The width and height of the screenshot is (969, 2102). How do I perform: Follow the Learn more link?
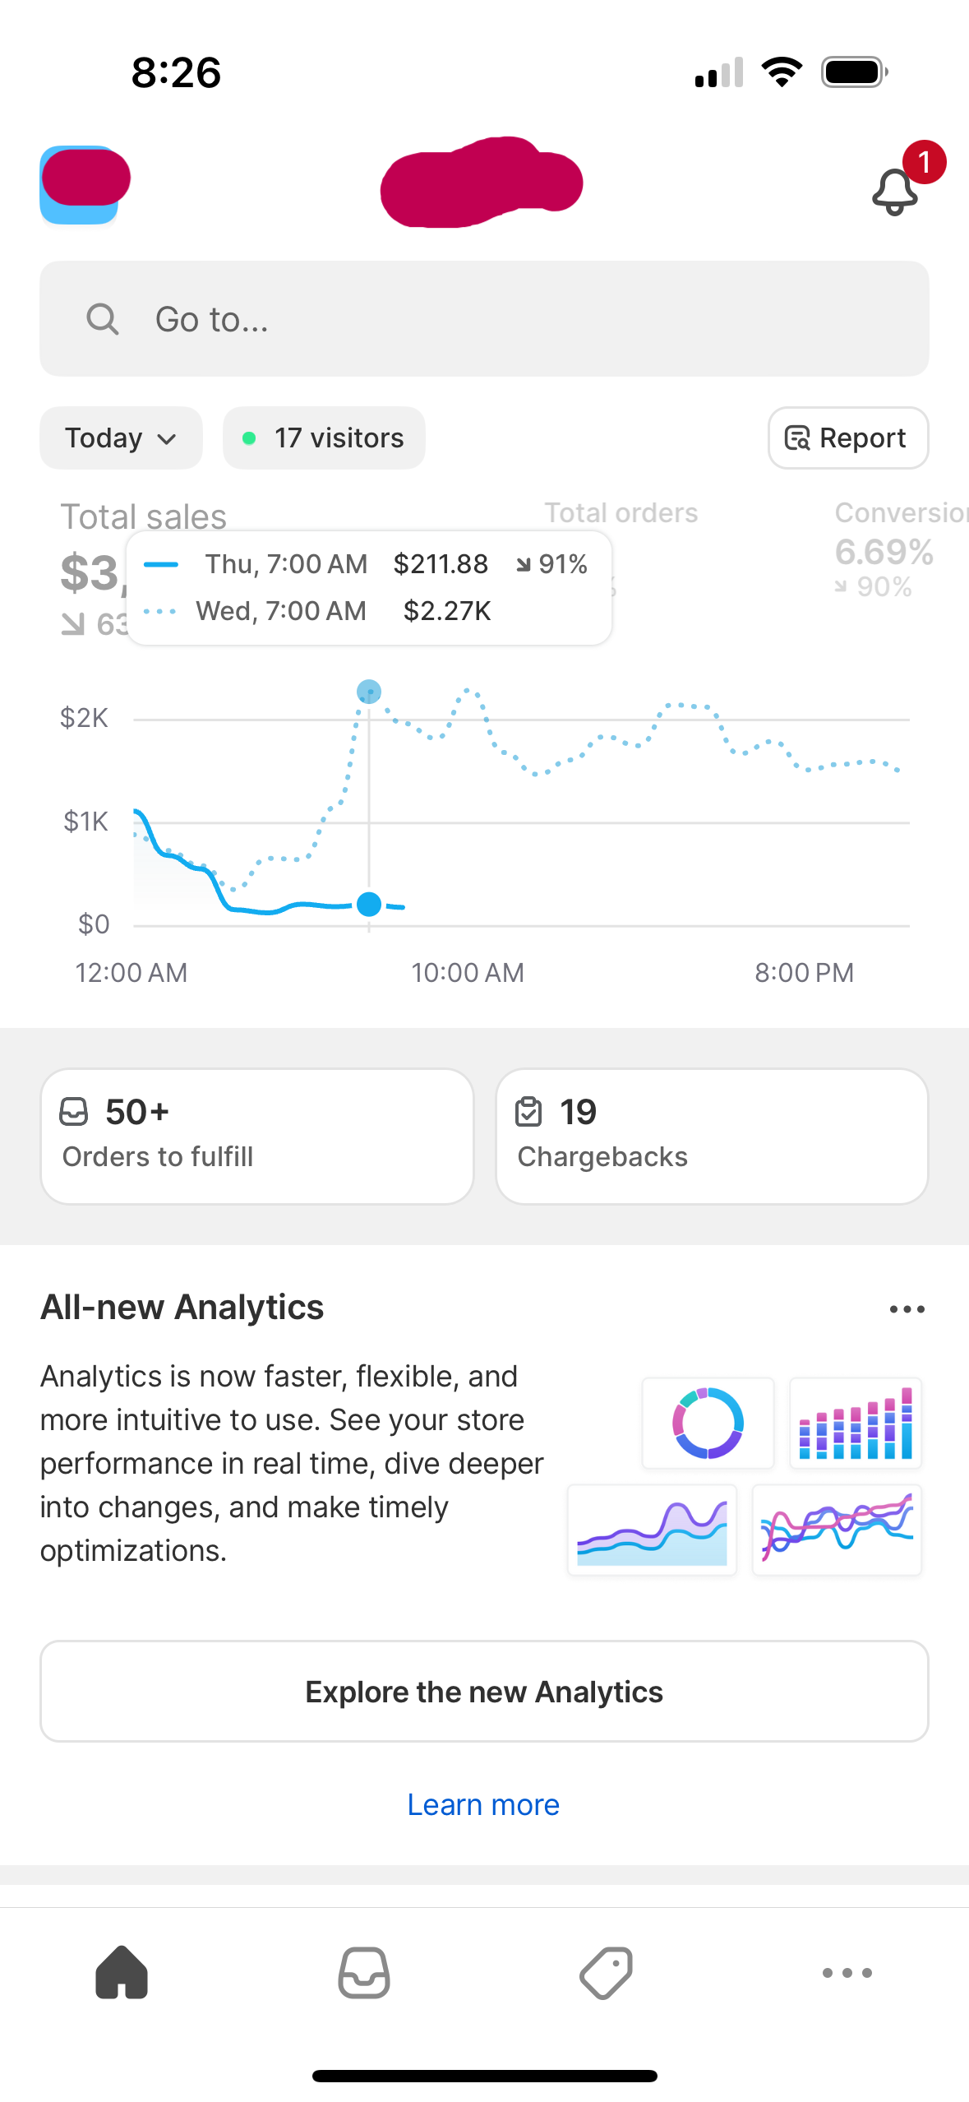pos(483,1804)
